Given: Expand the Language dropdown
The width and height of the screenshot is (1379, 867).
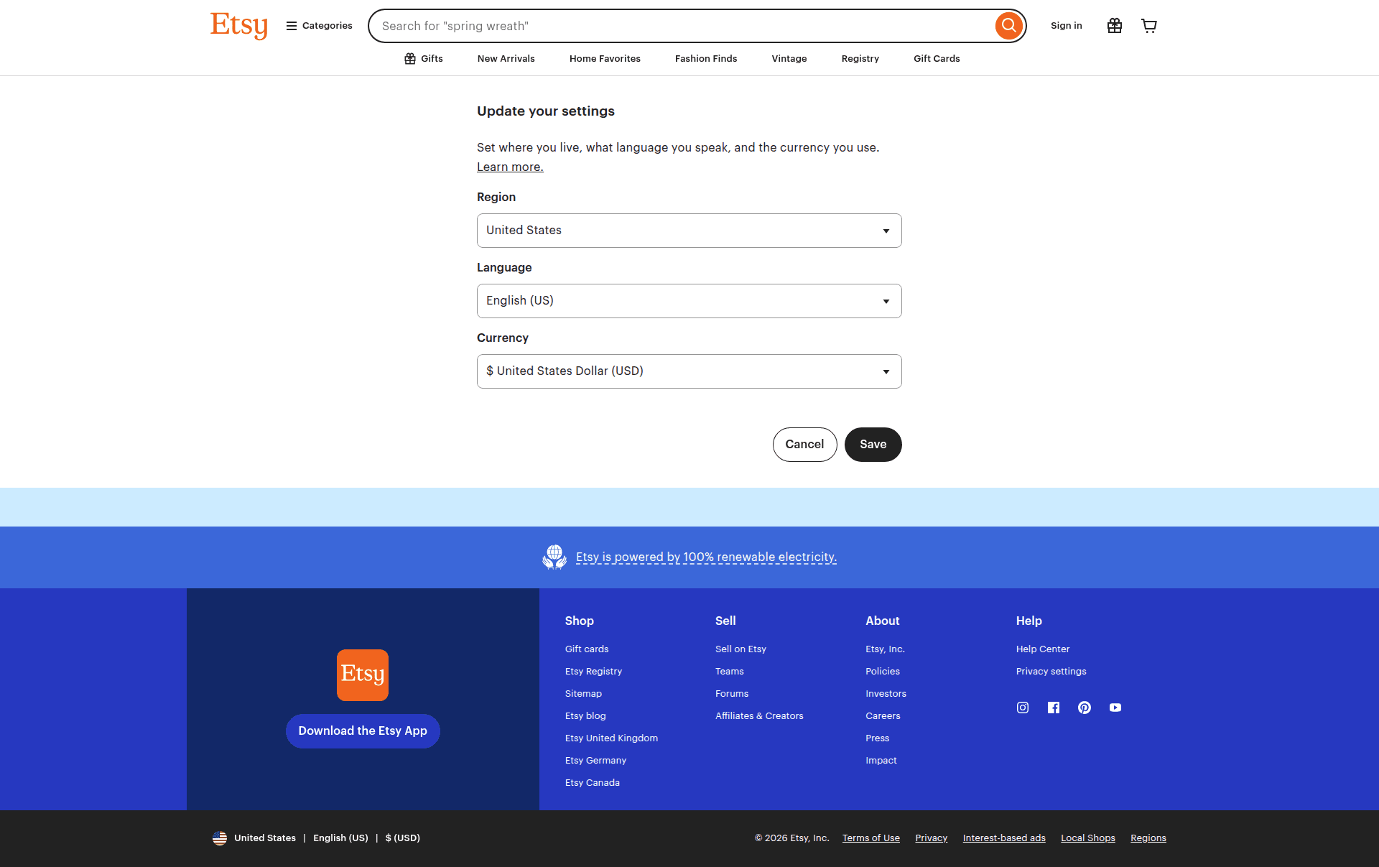Looking at the screenshot, I should [x=689, y=301].
